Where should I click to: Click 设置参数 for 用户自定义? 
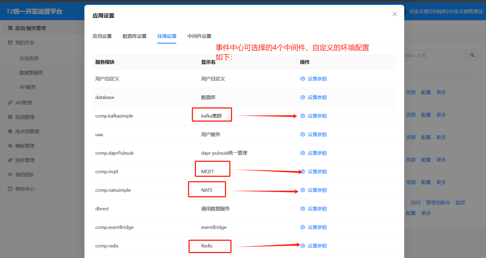pyautogui.click(x=317, y=79)
